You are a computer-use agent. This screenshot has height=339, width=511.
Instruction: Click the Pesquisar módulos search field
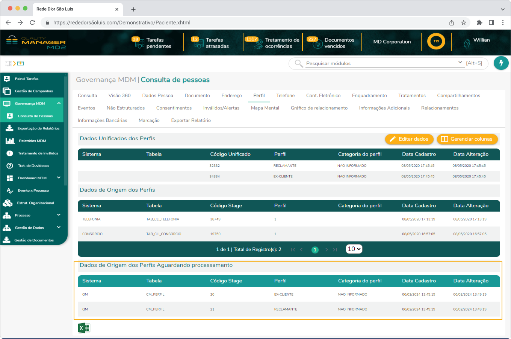379,63
